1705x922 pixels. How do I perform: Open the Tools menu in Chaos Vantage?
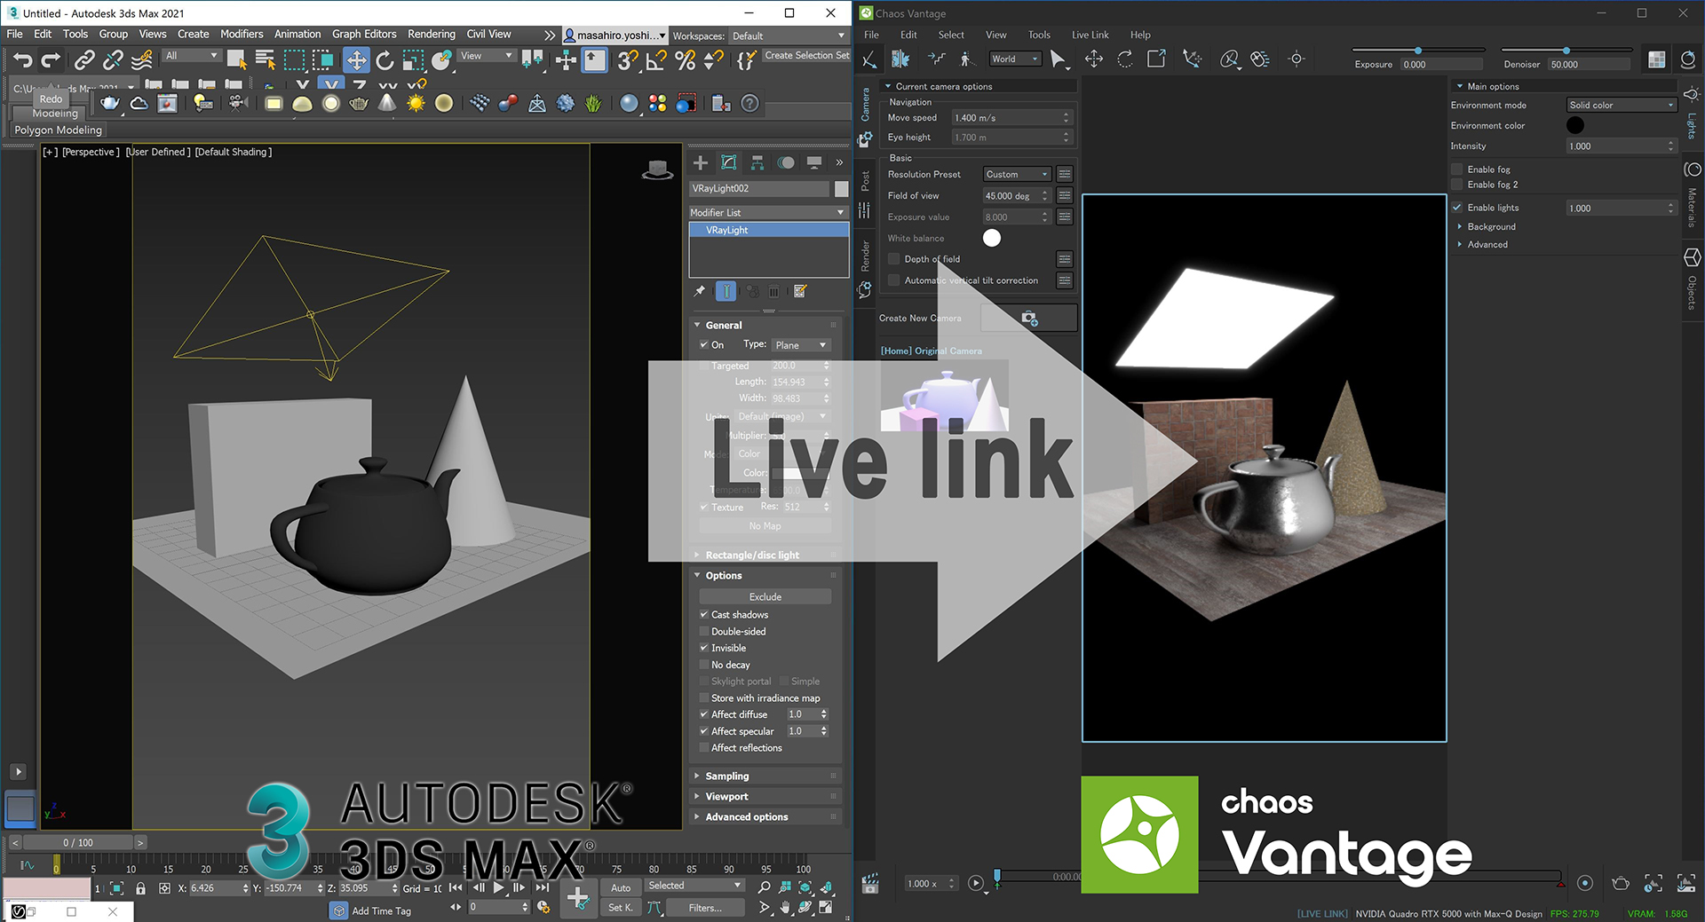tap(1039, 35)
